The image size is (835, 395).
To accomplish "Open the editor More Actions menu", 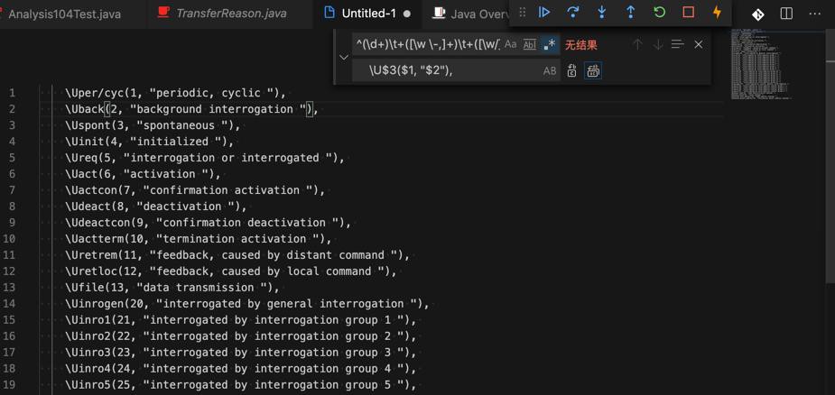I will pyautogui.click(x=815, y=14).
